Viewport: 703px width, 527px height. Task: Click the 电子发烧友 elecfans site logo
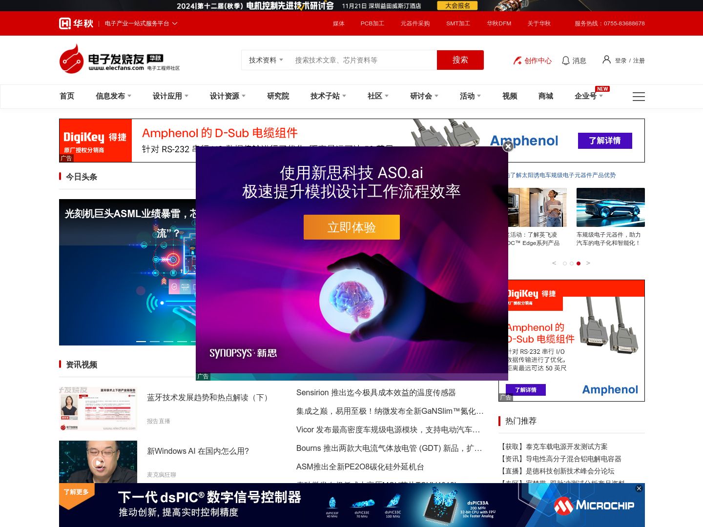pos(120,60)
